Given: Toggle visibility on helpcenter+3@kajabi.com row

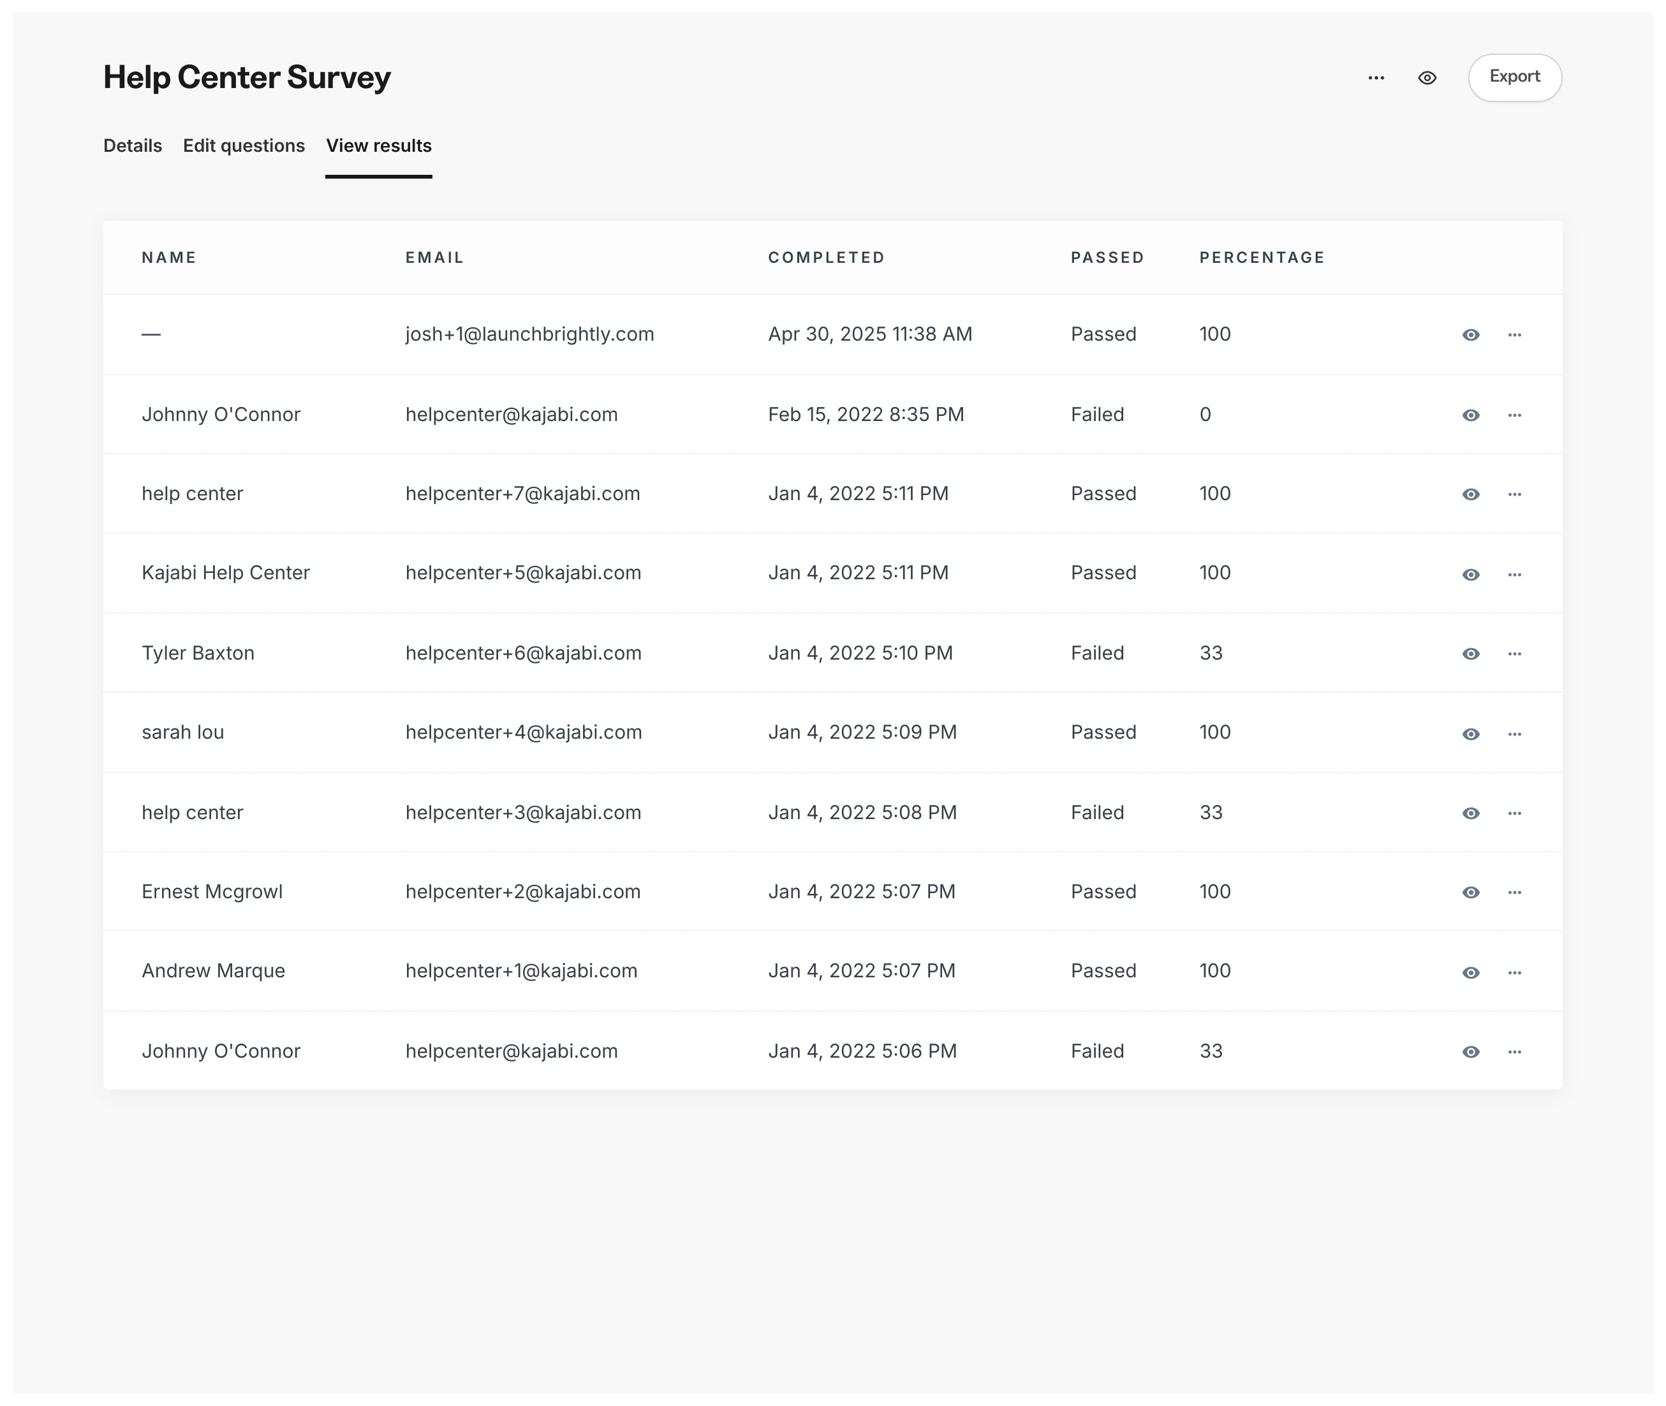Looking at the screenshot, I should click(1471, 812).
